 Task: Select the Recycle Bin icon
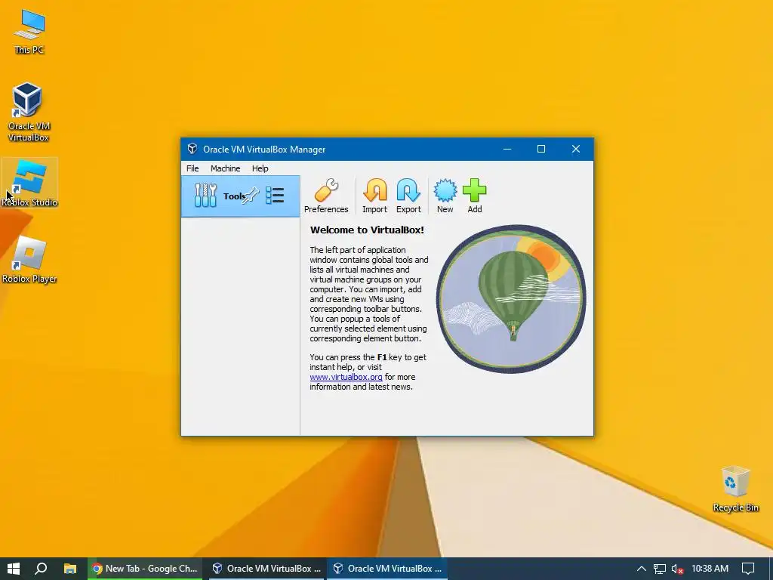click(x=735, y=489)
